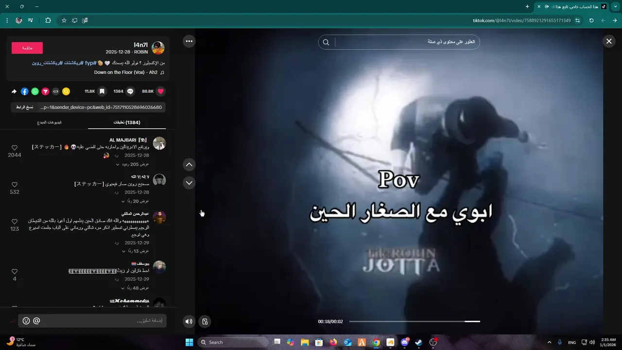Open Firefox from taskbar
The image size is (622, 350).
click(x=333, y=342)
